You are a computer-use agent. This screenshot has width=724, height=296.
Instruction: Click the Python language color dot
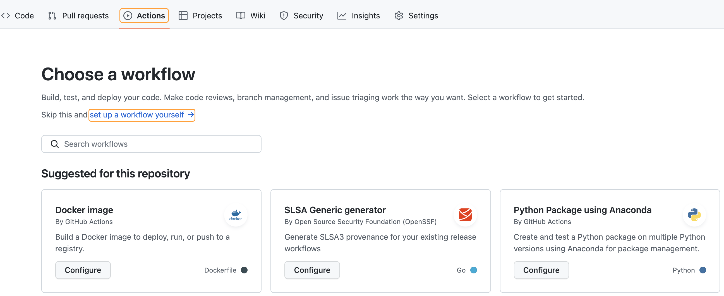tap(703, 270)
